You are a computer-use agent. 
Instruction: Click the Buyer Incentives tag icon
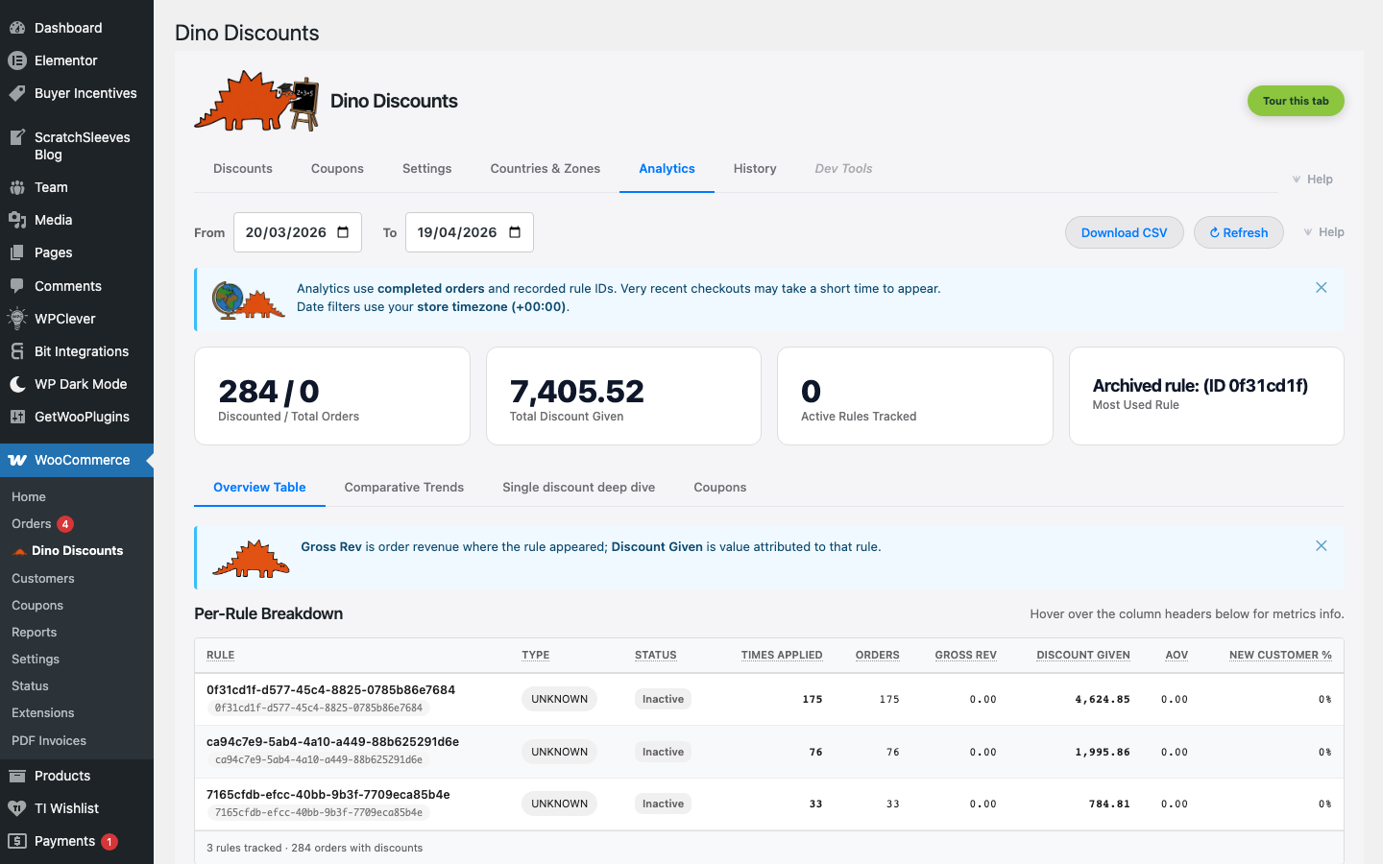(x=17, y=93)
